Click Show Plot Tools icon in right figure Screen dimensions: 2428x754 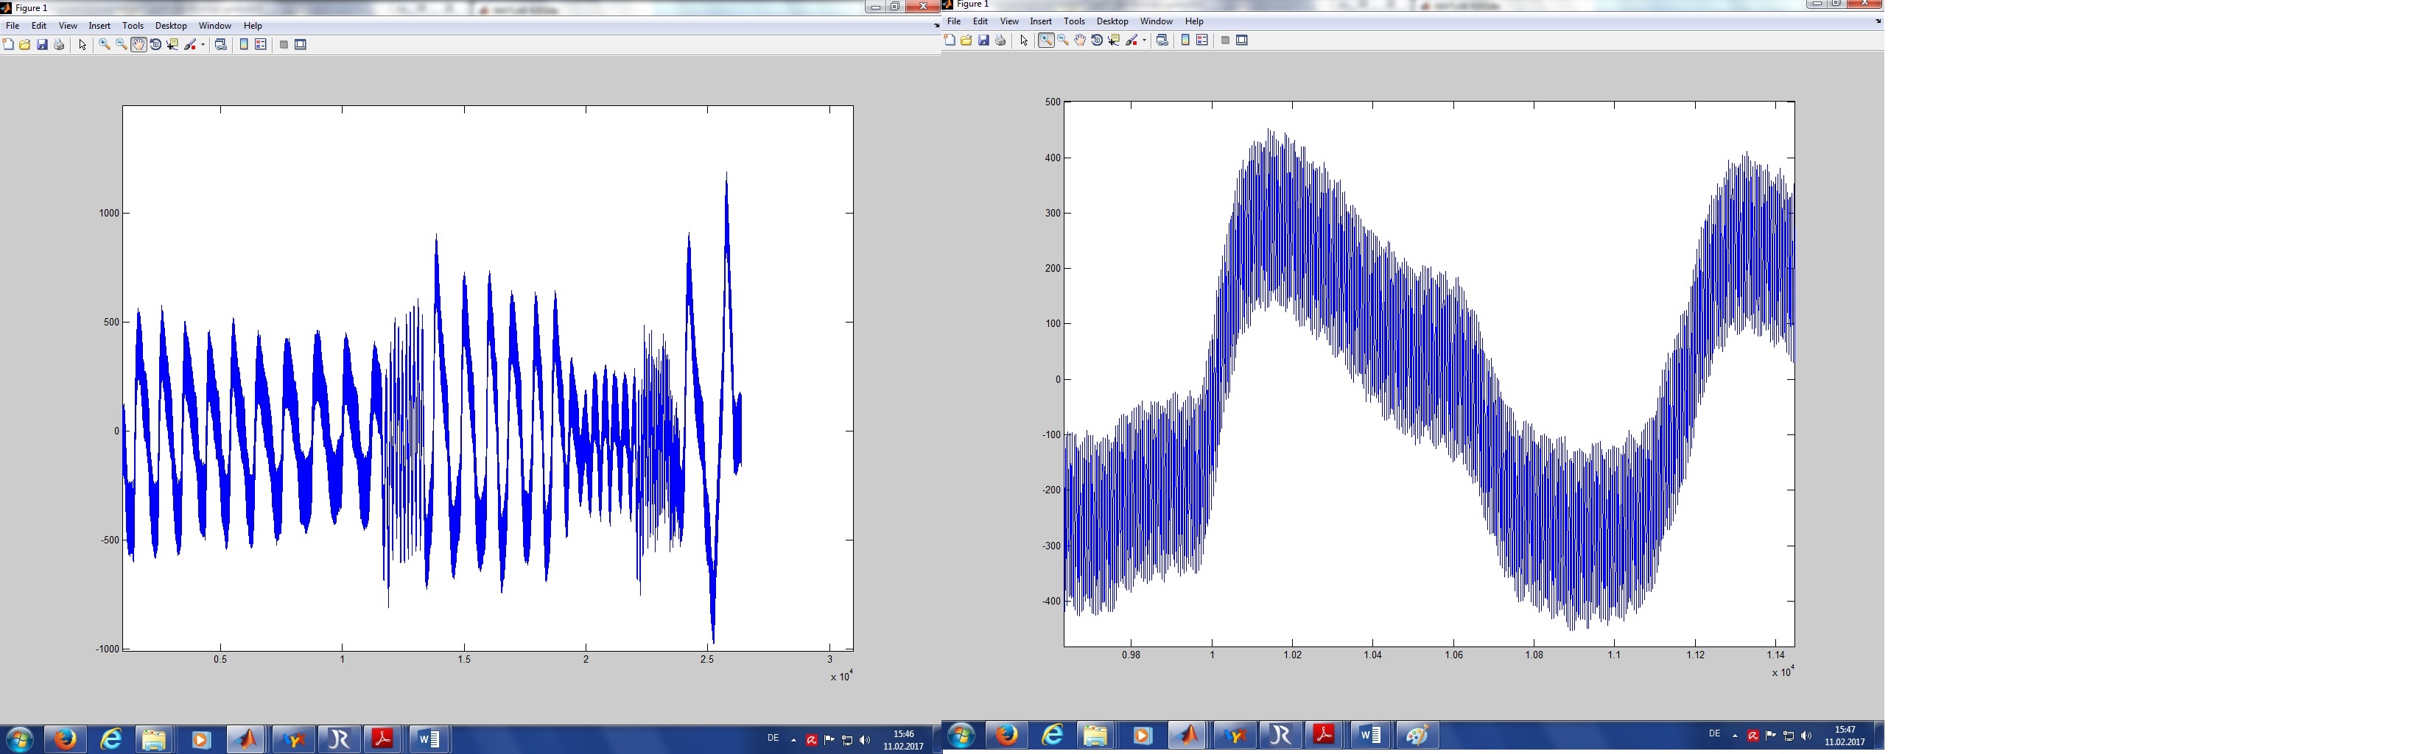1242,40
